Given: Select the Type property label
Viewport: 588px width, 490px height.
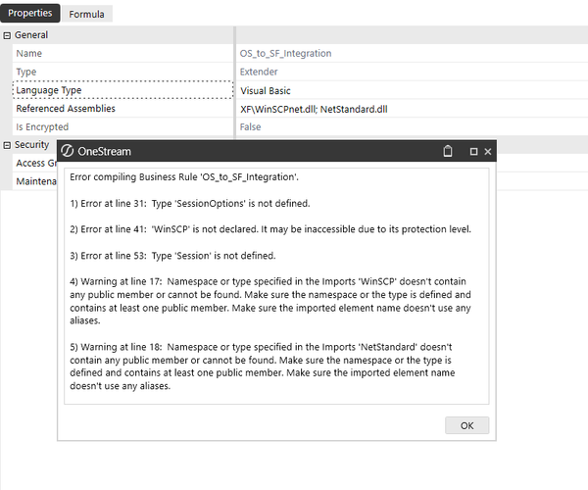Looking at the screenshot, I should (26, 72).
